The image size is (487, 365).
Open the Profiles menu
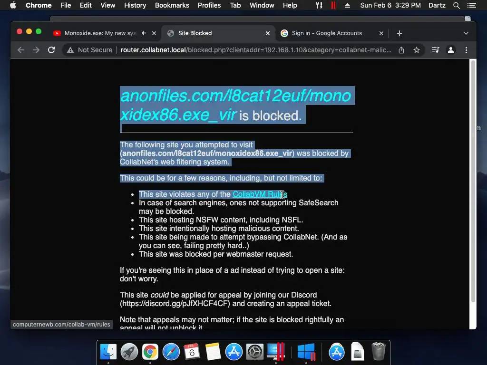pos(209,5)
